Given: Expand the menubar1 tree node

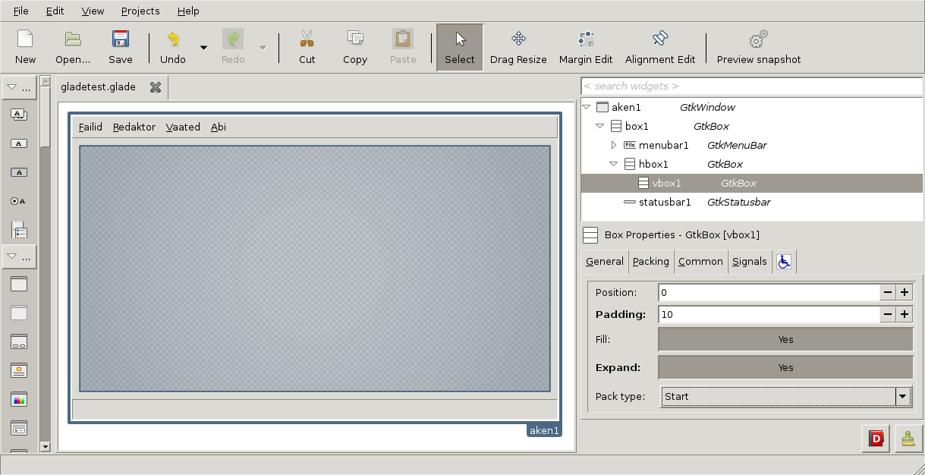Looking at the screenshot, I should click(x=615, y=145).
